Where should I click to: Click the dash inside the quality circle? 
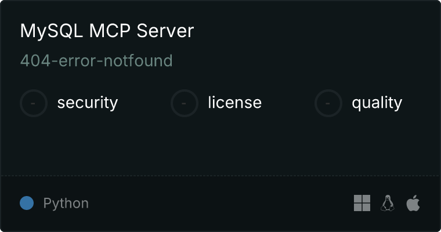328,103
